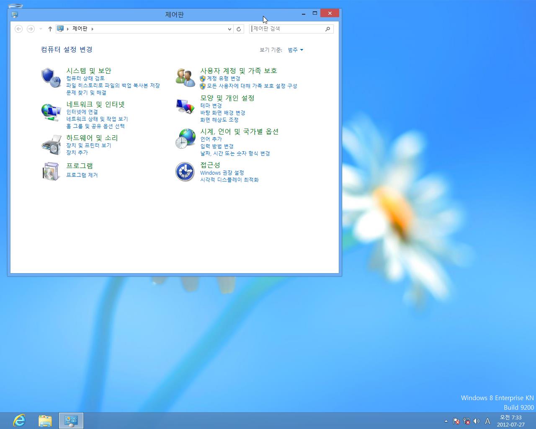Viewport: 536px width, 429px height.
Task: Open the Clock, Language and Region icon
Action: point(185,139)
